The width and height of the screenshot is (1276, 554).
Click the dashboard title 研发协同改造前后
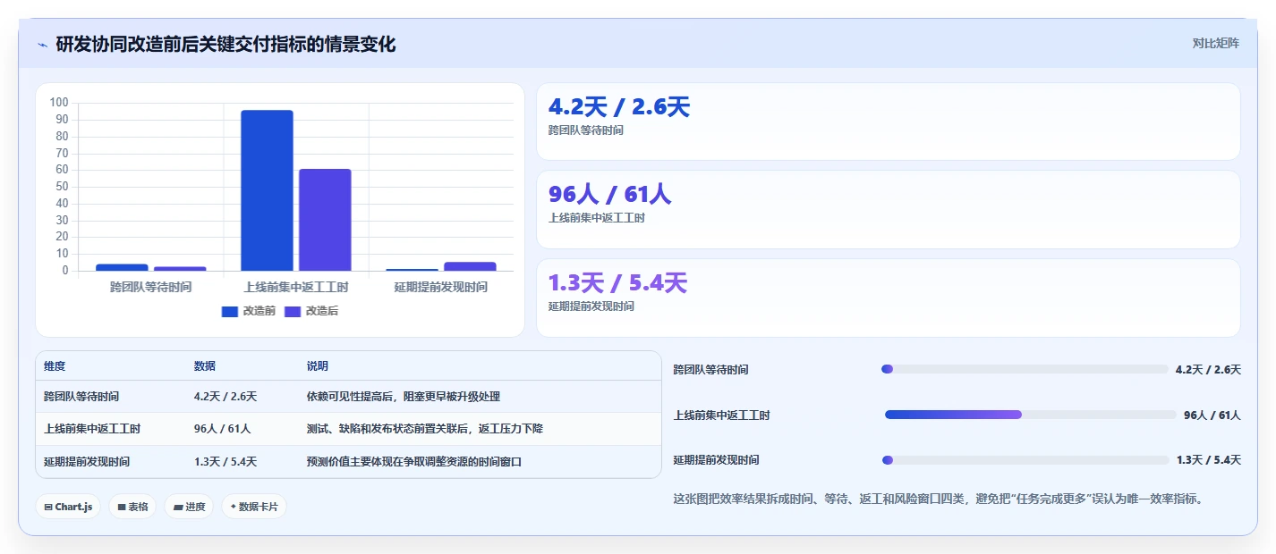pyautogui.click(x=225, y=44)
